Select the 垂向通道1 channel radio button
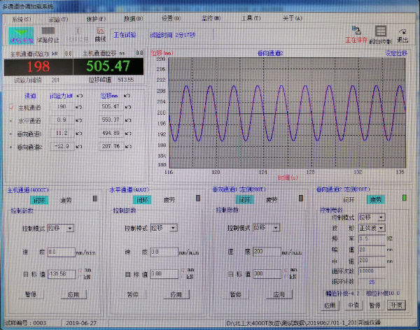The width and height of the screenshot is (420, 330). [10, 134]
